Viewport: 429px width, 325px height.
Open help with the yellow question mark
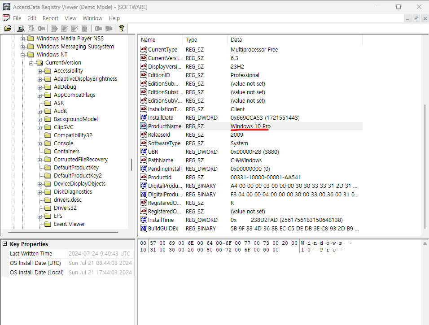point(122,28)
